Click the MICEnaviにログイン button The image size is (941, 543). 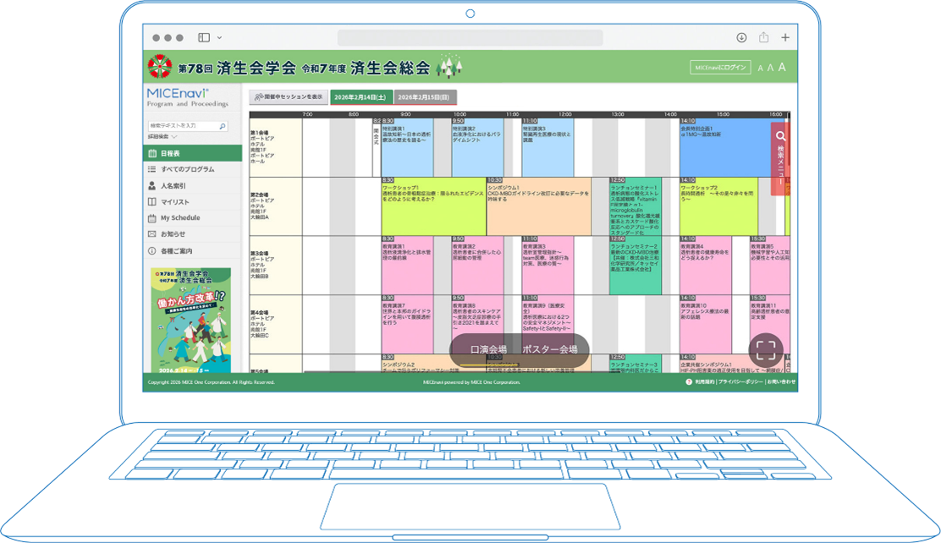click(720, 68)
